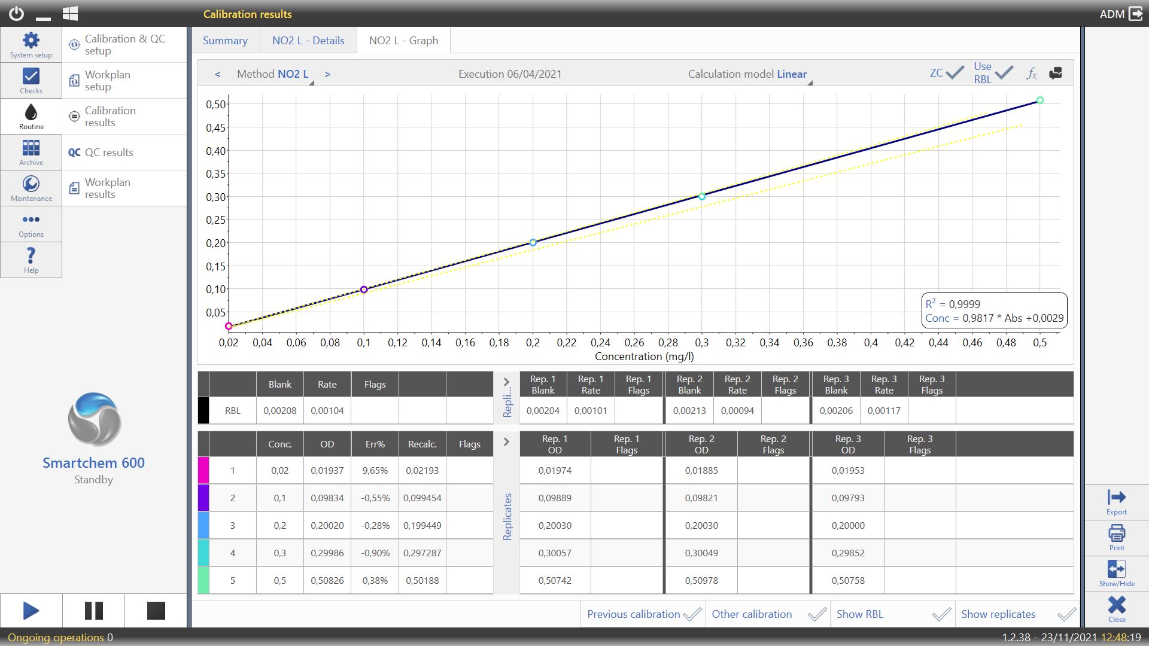Screen dimensions: 1149x646
Task: Open the Calculation model Linear dropdown
Action: [792, 74]
